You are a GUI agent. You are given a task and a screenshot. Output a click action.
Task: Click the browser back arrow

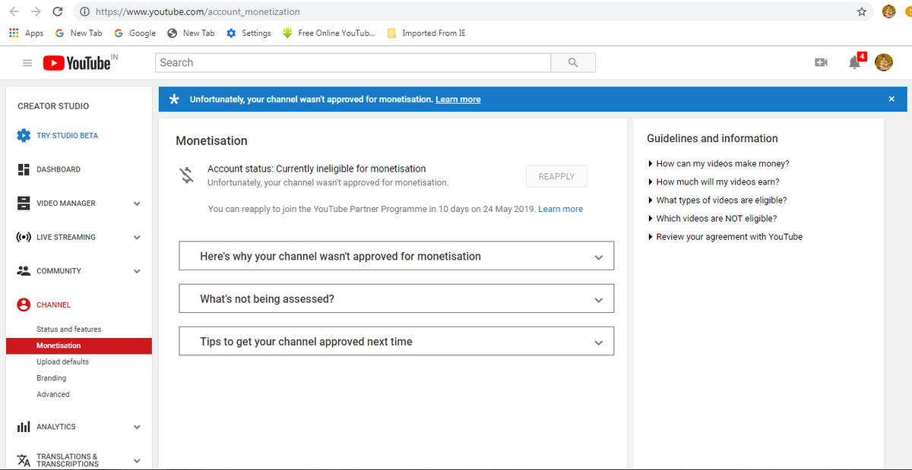14,11
